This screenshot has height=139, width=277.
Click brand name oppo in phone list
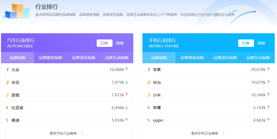[158, 120]
